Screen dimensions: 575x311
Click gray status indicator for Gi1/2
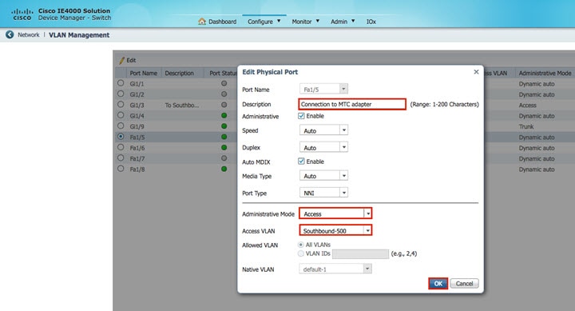point(224,94)
